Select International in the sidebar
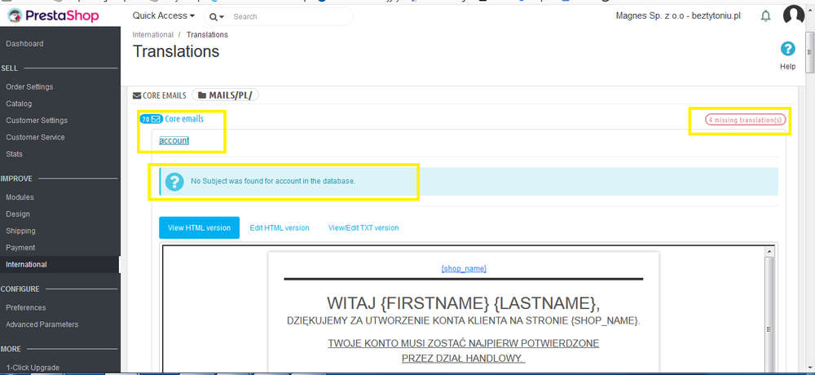Viewport: 815px width, 375px height. point(26,264)
